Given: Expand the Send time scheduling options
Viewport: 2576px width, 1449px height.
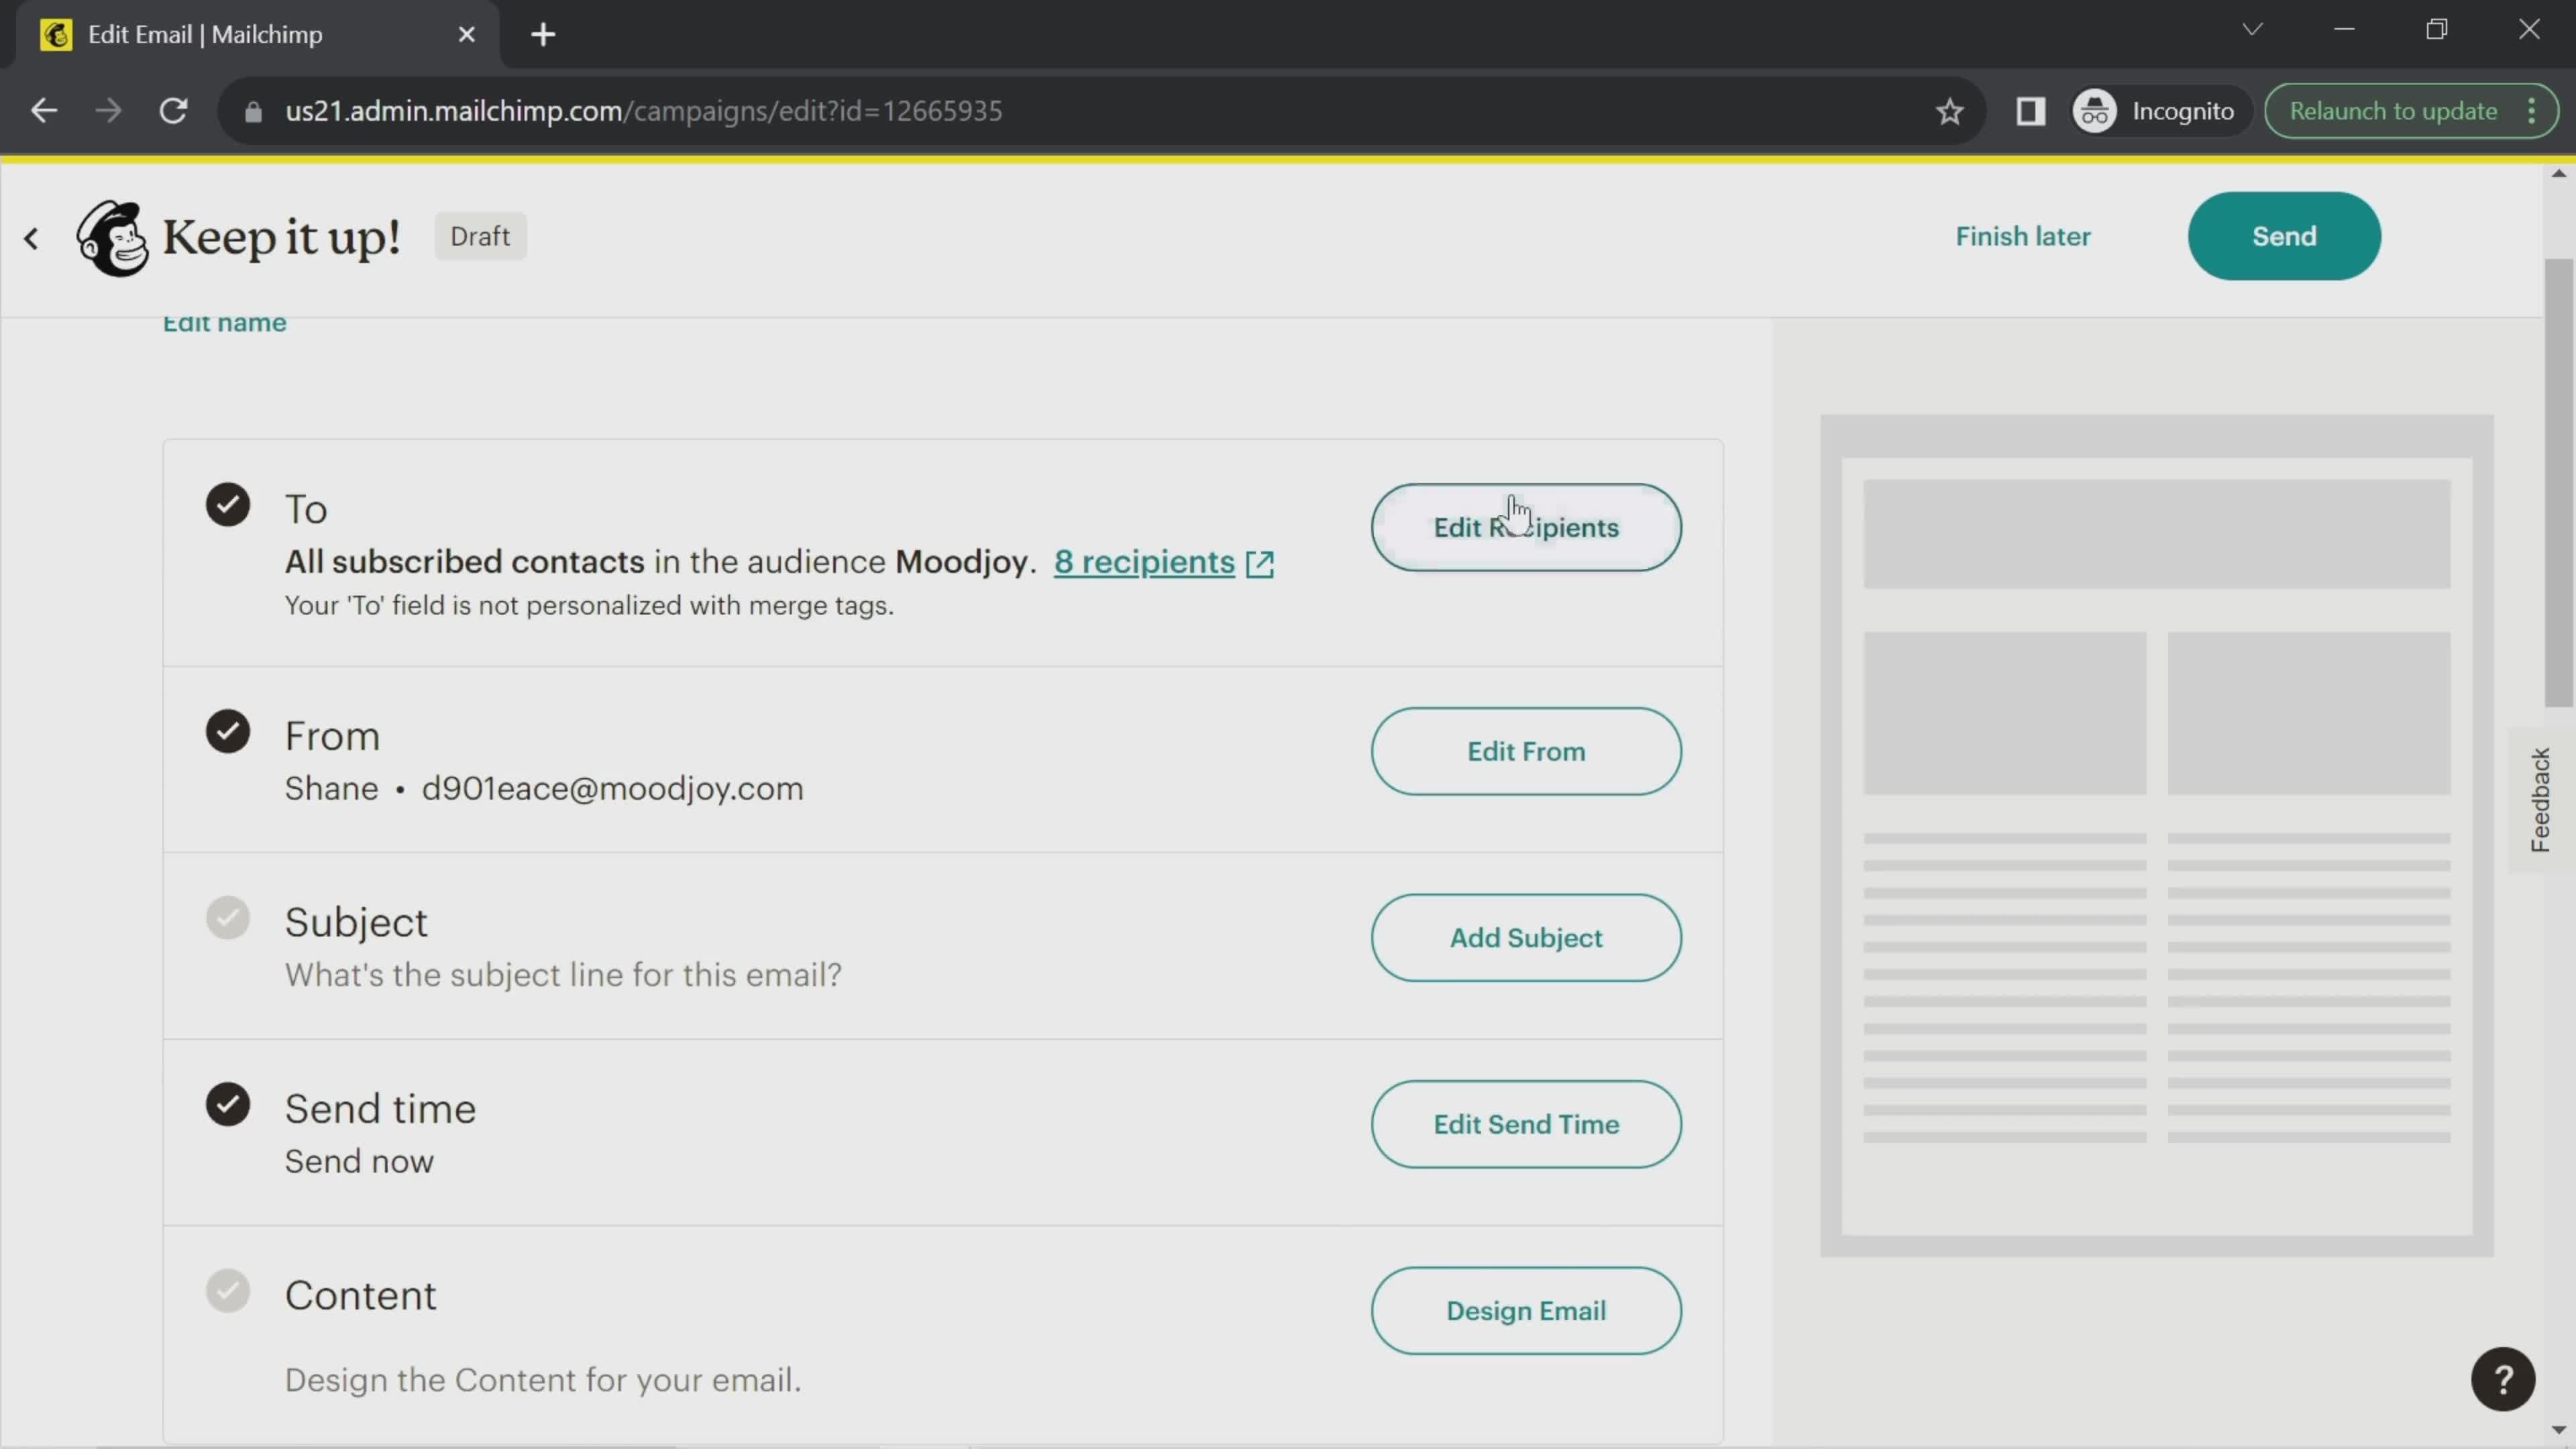Looking at the screenshot, I should pyautogui.click(x=1525, y=1124).
